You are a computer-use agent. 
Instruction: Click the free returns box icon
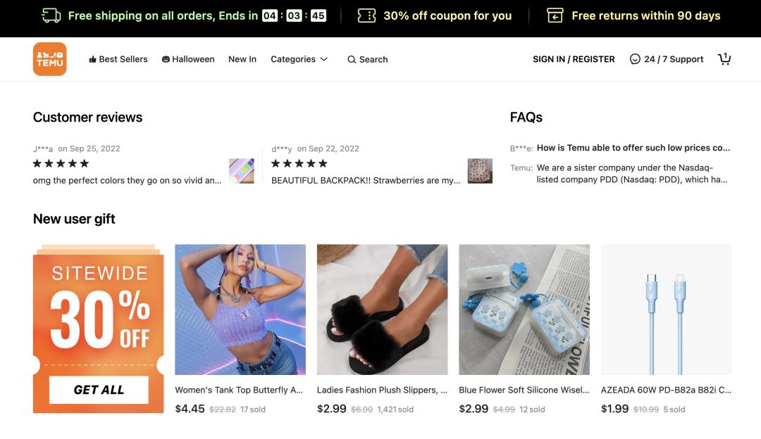(x=555, y=15)
